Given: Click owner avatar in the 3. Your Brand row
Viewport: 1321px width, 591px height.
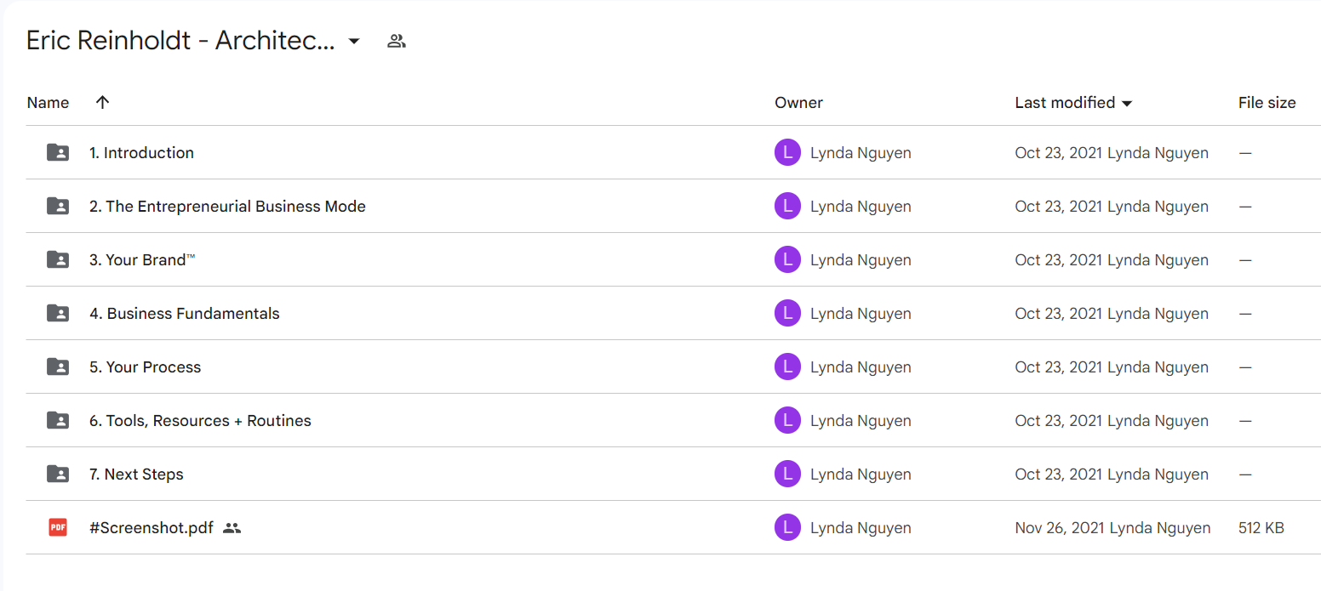Looking at the screenshot, I should tap(787, 260).
